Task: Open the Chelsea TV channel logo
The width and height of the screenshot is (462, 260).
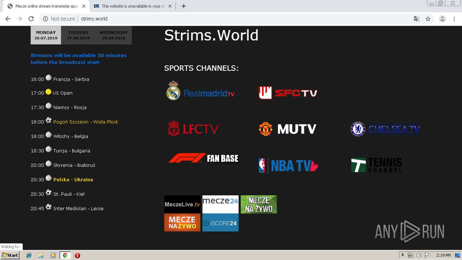Action: click(x=385, y=129)
